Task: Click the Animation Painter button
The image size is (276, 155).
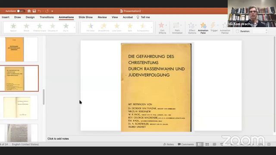Action: (225, 28)
